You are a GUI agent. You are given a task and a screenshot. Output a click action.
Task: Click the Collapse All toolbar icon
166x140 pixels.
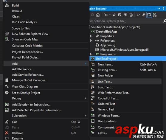(x=125, y=15)
